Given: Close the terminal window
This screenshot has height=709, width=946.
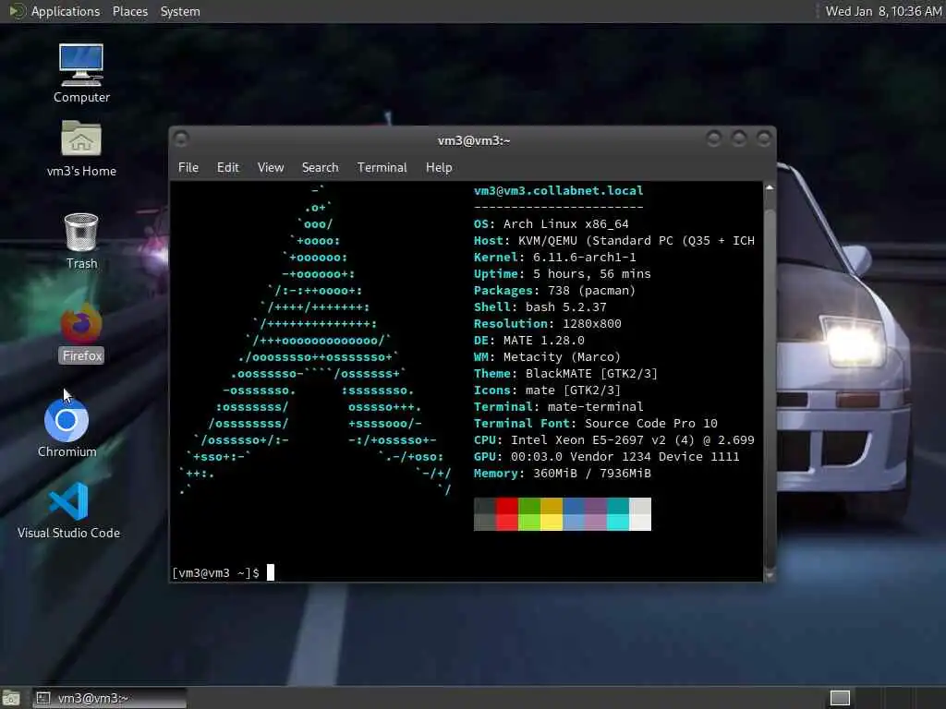Looking at the screenshot, I should pyautogui.click(x=764, y=139).
